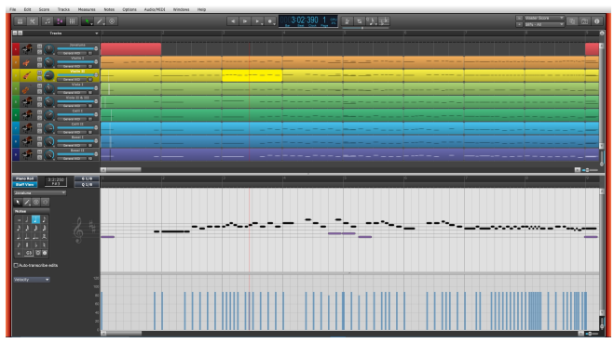Switch to the Staff View tab

tap(25, 184)
